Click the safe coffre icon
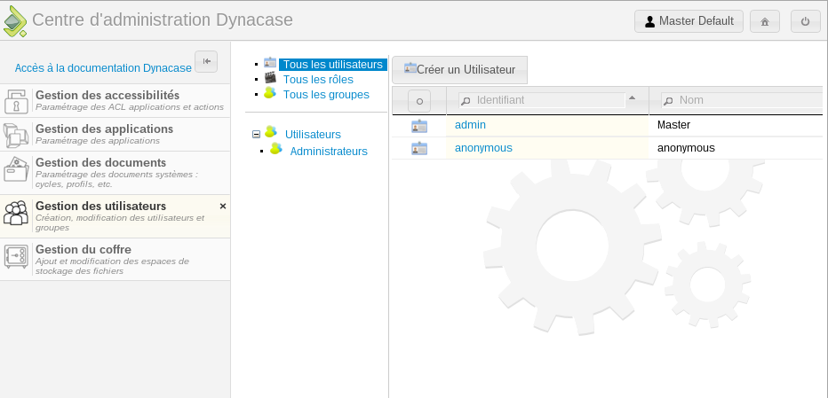 [x=16, y=256]
